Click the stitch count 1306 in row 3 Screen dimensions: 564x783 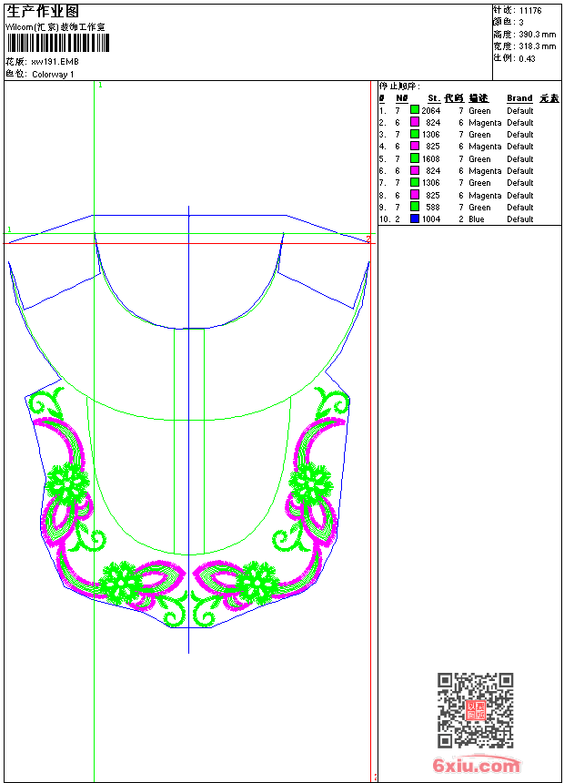431,135
